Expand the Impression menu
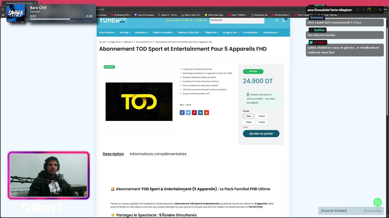Image resolution: width=389 pixels, height=218 pixels. coord(141,32)
